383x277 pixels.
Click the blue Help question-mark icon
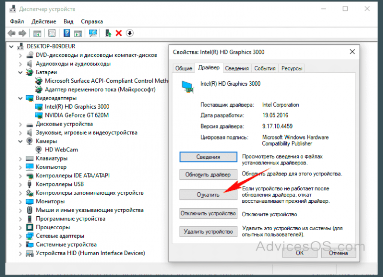click(67, 33)
